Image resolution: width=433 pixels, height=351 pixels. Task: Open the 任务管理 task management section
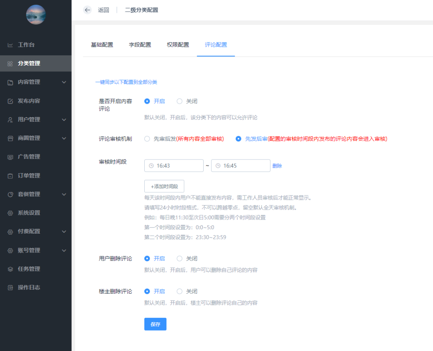(24, 269)
